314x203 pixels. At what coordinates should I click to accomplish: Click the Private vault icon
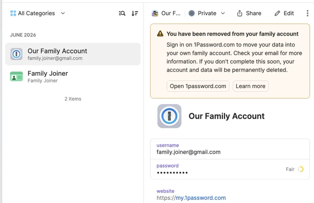[x=192, y=13]
